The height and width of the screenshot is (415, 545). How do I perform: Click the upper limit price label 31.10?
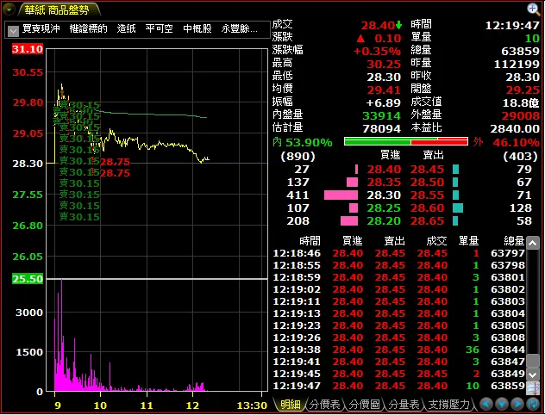point(28,49)
